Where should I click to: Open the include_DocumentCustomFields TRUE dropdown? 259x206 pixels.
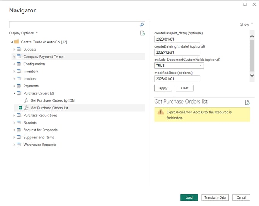pos(201,65)
